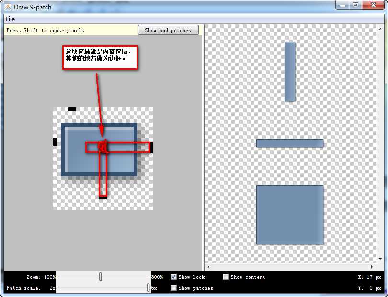Minimize the Draw 9-patch window
Image resolution: width=388 pixels, height=297 pixels.
coord(342,5)
